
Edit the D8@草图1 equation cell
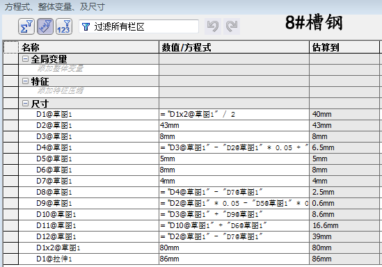coord(234,192)
